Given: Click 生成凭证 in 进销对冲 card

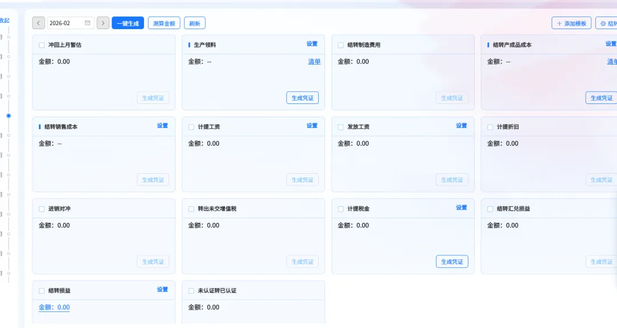Looking at the screenshot, I should (153, 262).
